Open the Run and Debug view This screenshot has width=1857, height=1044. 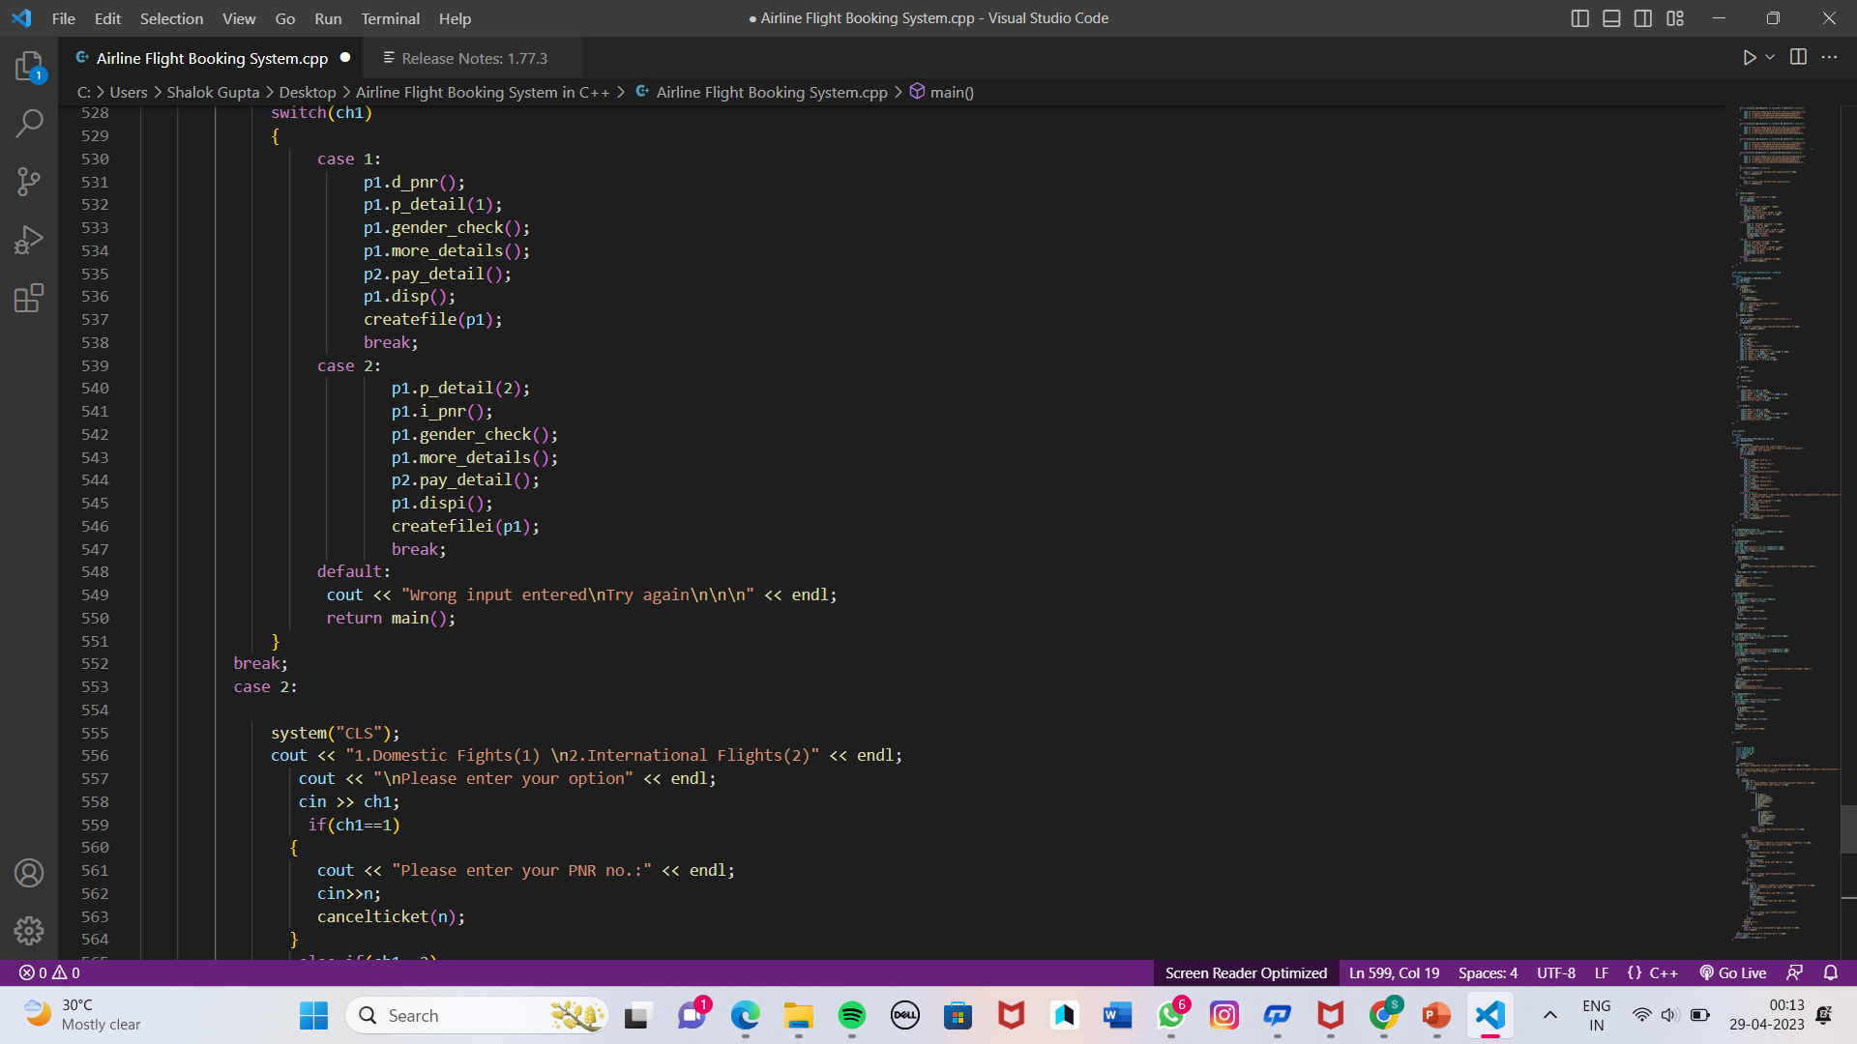click(29, 240)
